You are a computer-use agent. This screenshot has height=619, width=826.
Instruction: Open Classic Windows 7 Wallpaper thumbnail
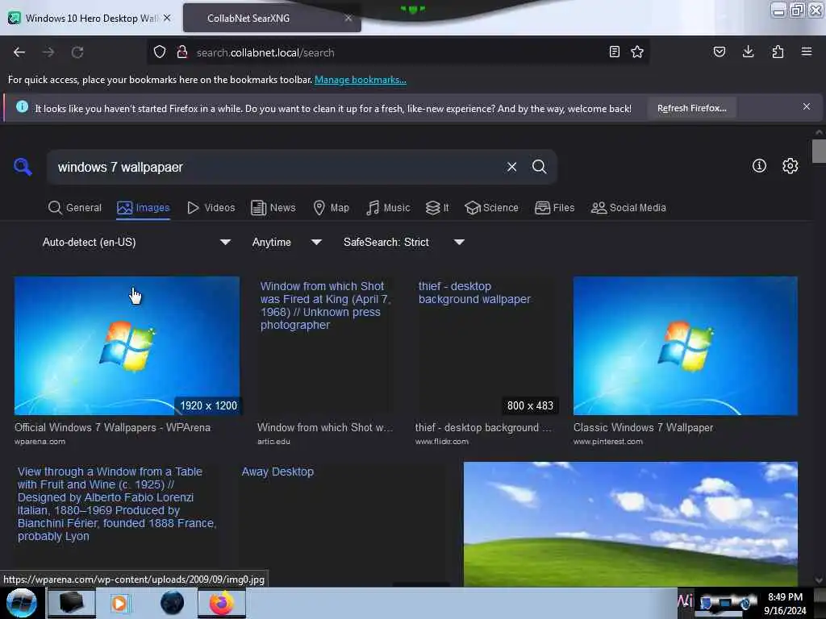(x=686, y=346)
